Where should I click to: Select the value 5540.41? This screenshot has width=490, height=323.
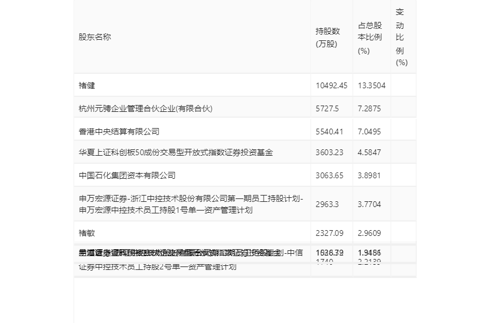pyautogui.click(x=329, y=132)
